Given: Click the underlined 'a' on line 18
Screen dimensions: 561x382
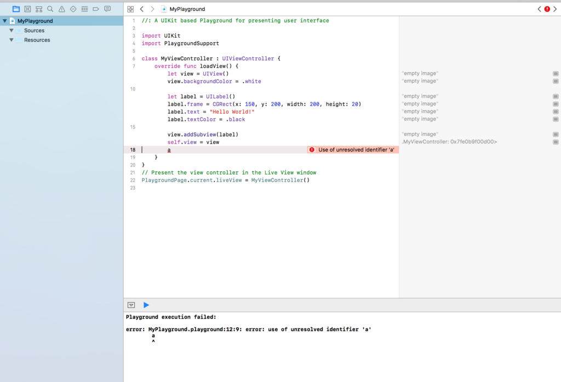Looking at the screenshot, I should coord(169,150).
